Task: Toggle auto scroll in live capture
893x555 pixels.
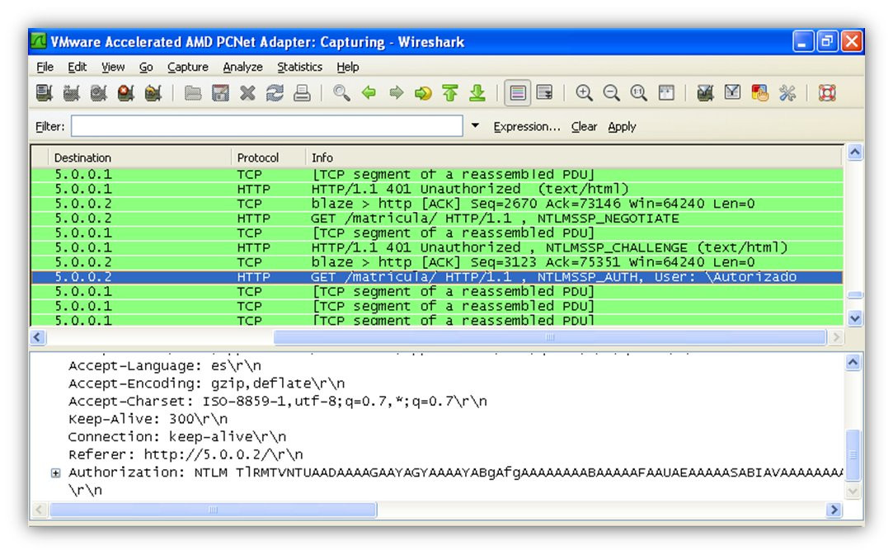Action: click(x=545, y=93)
